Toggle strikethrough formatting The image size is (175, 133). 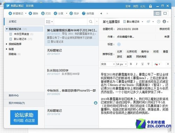(148, 64)
